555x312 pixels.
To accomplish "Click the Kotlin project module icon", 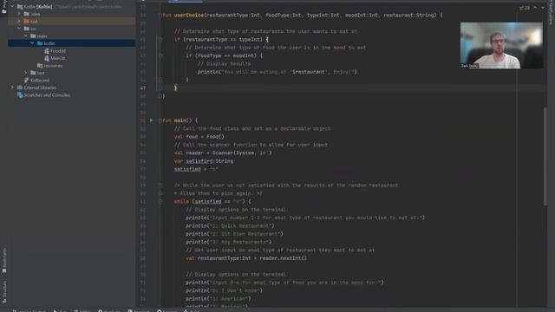I will (x=20, y=6).
